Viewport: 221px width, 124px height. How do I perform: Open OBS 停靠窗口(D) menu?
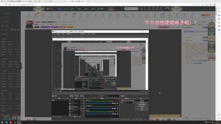pos(69,34)
